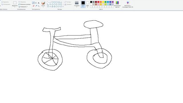Pick the dark red palette color

click(x=96, y=2)
